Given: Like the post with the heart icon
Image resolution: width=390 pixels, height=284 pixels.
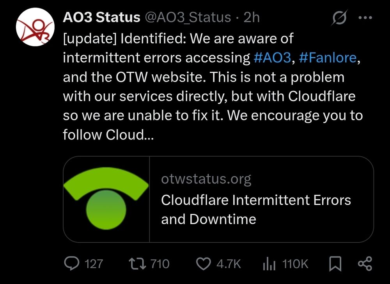Looking at the screenshot, I should (x=203, y=264).
